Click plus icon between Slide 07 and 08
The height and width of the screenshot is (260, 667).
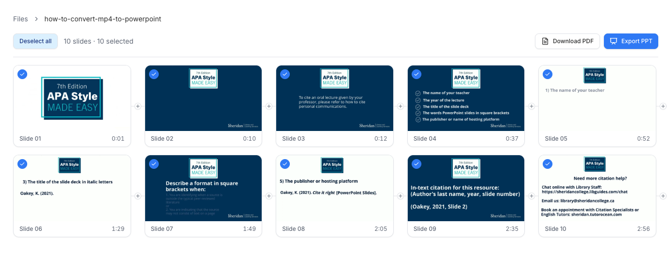coord(269,196)
